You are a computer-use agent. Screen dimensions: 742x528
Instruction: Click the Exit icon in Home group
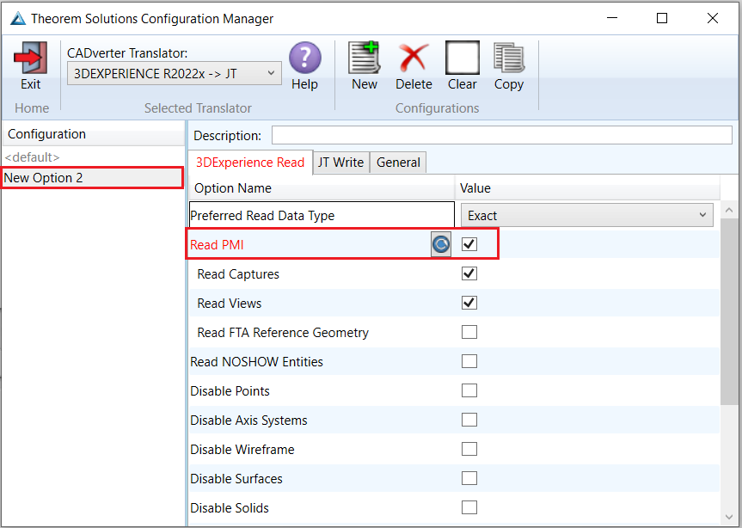point(30,58)
